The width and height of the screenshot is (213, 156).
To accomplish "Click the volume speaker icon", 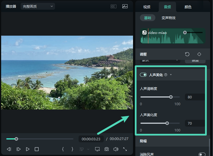I will coord(116,149).
